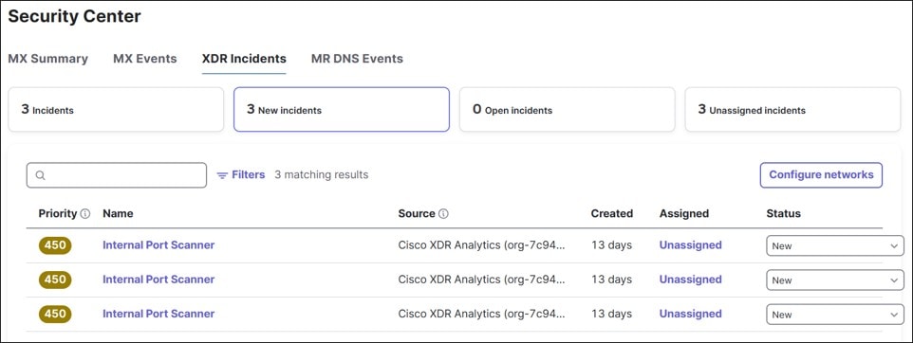Click Cisco XDR Analytics source in third row
The height and width of the screenshot is (343, 913).
[482, 314]
